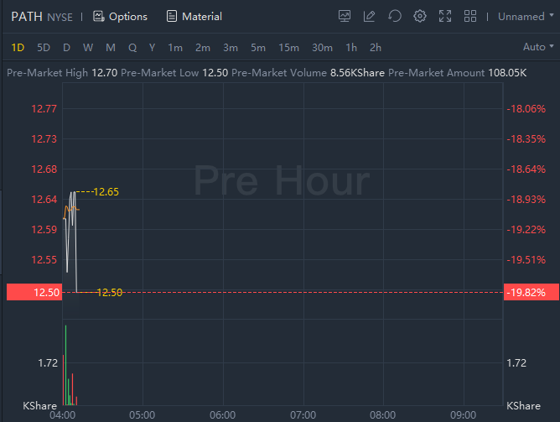Toggle the 15m interval
The height and width of the screenshot is (422, 560).
[288, 47]
